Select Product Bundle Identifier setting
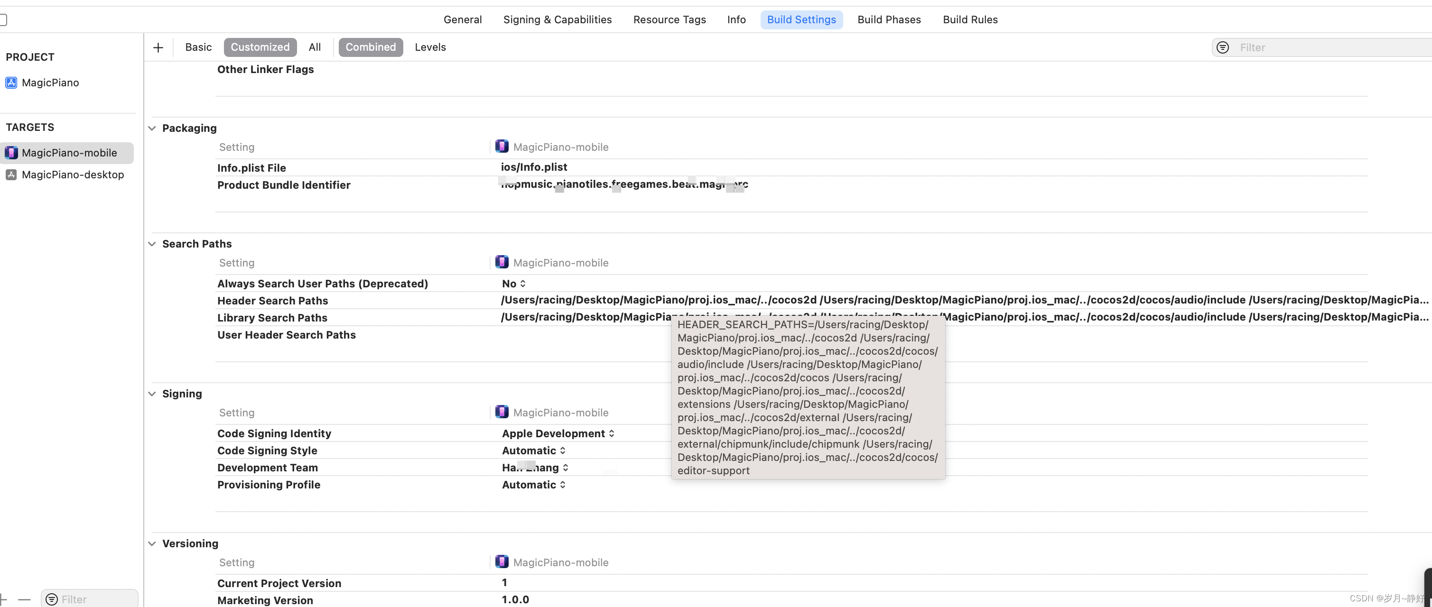The width and height of the screenshot is (1432, 607). click(x=284, y=185)
